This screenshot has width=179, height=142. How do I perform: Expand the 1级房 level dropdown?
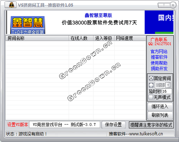(168, 85)
